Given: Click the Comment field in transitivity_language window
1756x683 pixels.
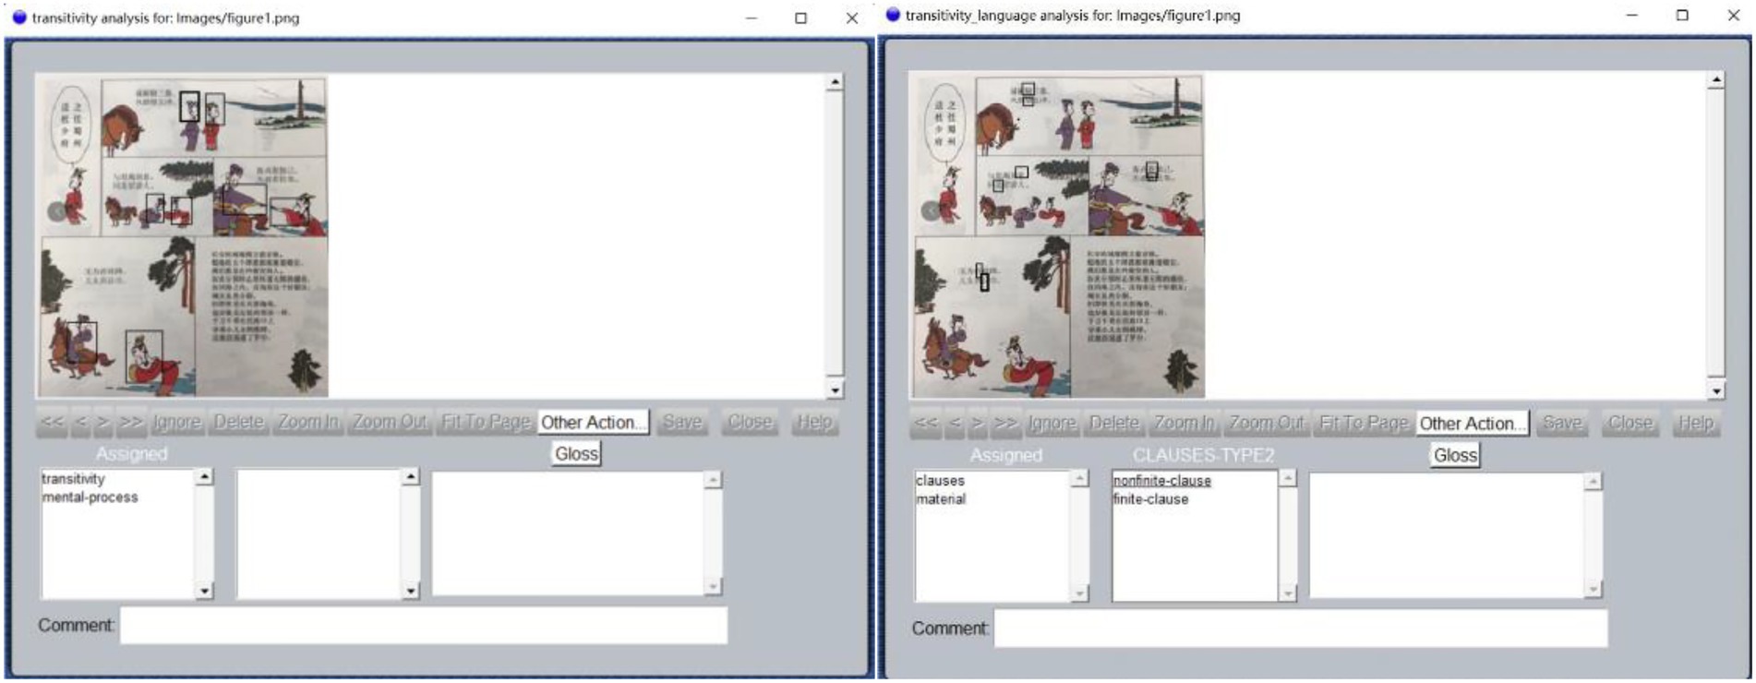Looking at the screenshot, I should tap(1301, 629).
